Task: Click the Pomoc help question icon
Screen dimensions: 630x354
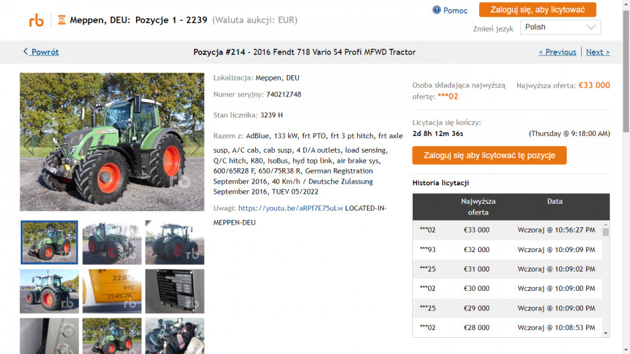Action: pos(437,10)
